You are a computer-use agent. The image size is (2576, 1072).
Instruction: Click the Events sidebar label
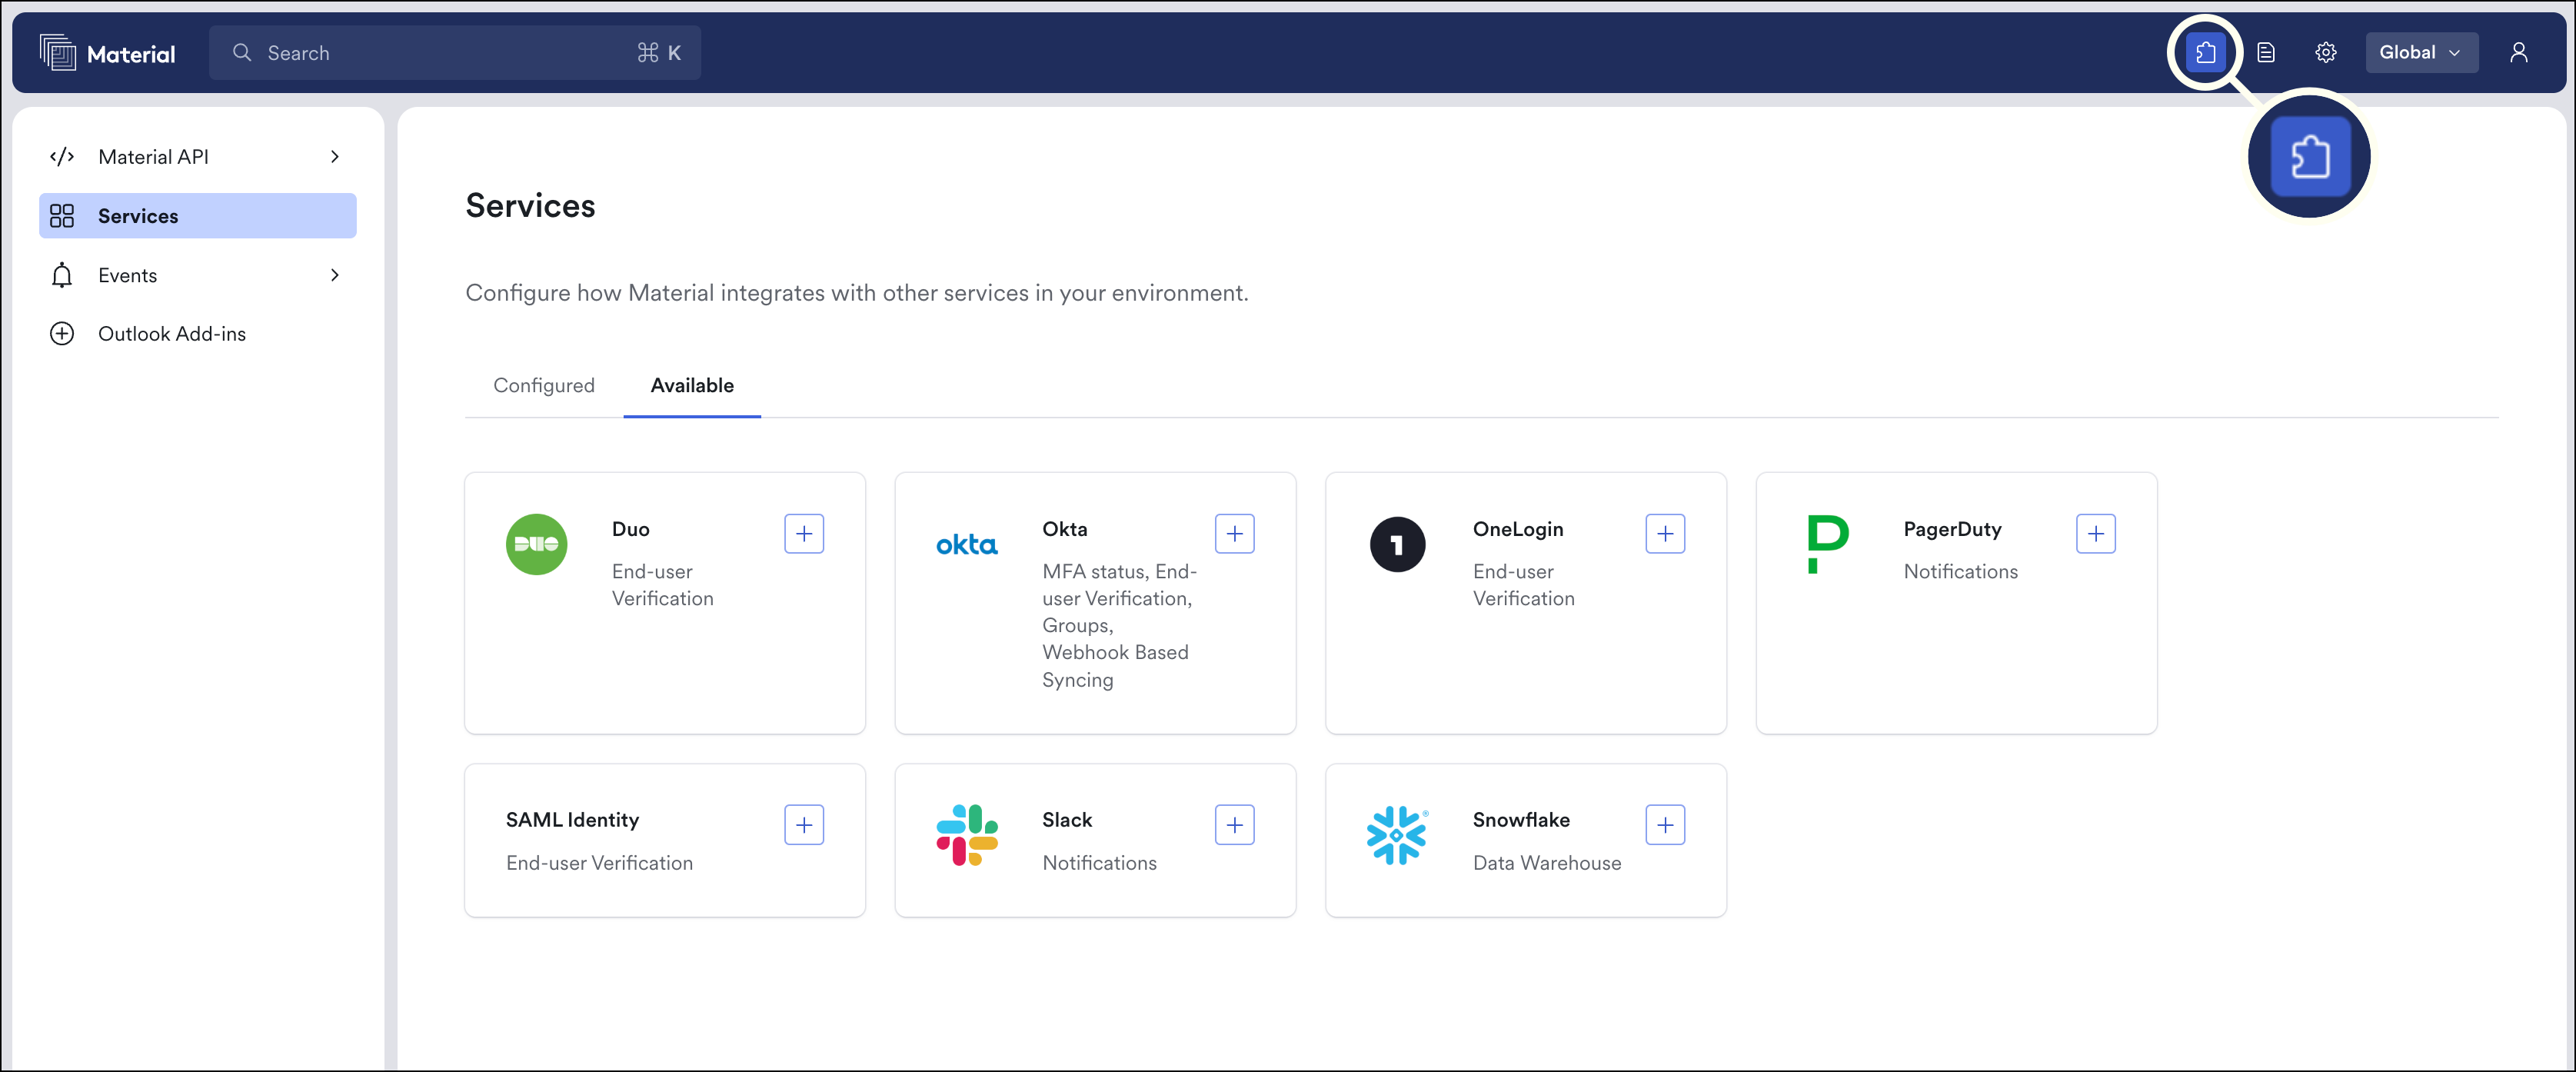pos(127,275)
